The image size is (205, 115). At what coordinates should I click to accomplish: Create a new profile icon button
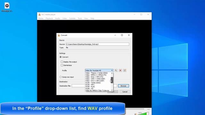click(125, 70)
